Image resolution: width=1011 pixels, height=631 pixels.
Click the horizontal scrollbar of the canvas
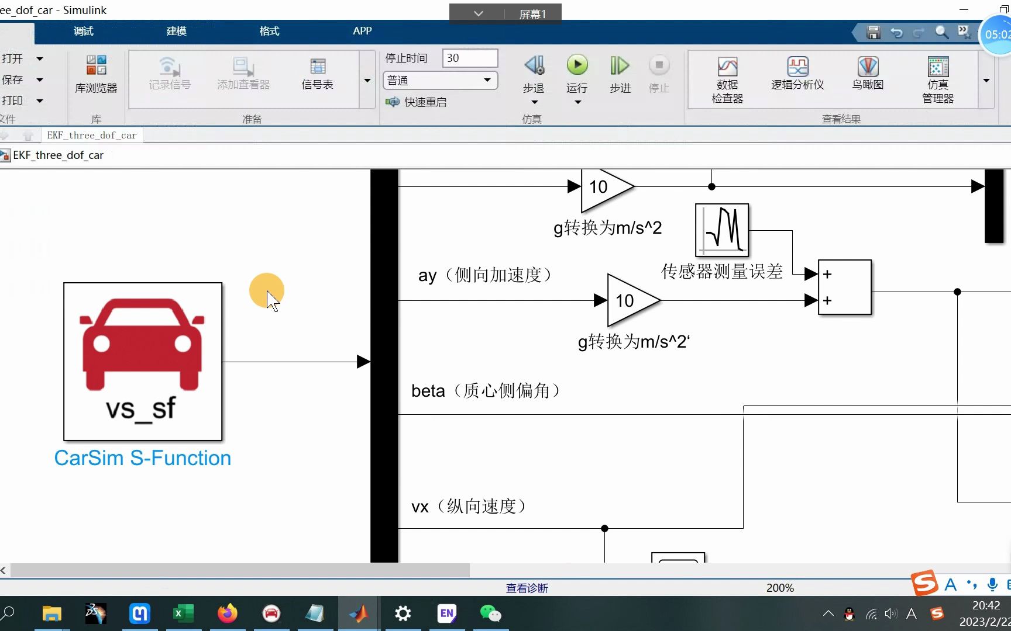pyautogui.click(x=240, y=570)
